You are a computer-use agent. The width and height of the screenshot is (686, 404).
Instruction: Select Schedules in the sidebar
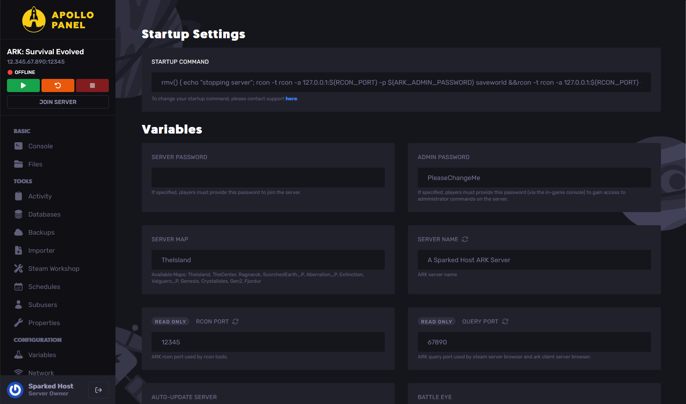coord(44,287)
